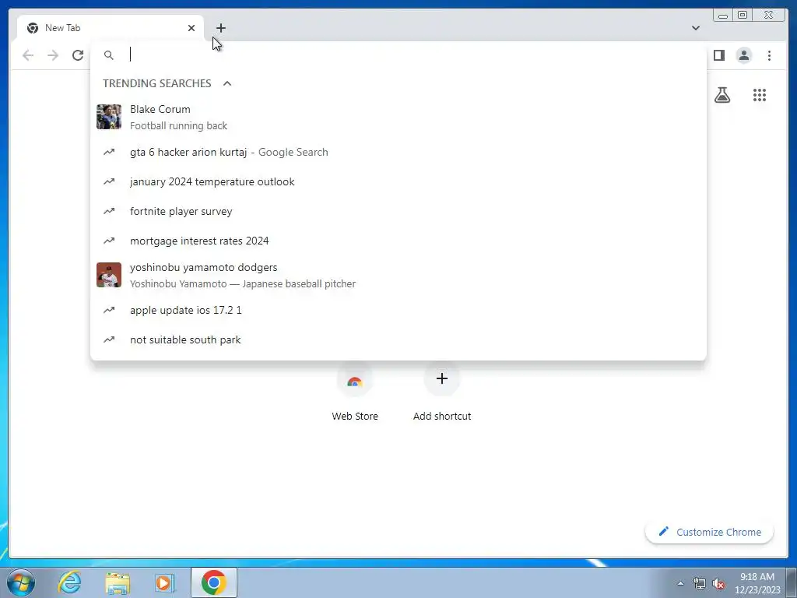The image size is (797, 598).
Task: Click the back navigation arrow
Action: pyautogui.click(x=28, y=55)
